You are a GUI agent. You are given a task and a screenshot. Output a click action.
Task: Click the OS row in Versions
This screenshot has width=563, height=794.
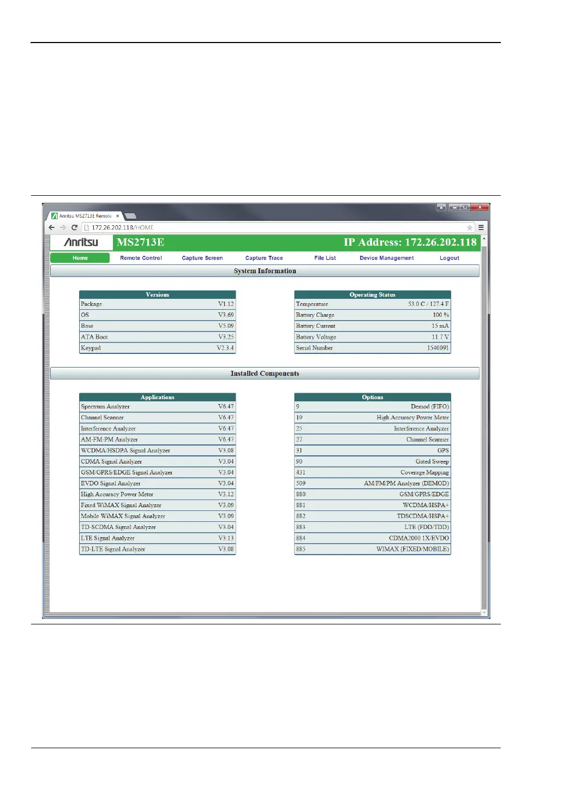tap(158, 315)
